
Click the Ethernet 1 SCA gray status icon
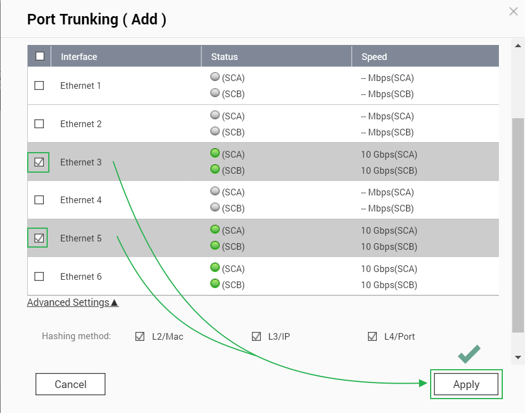[x=215, y=77]
